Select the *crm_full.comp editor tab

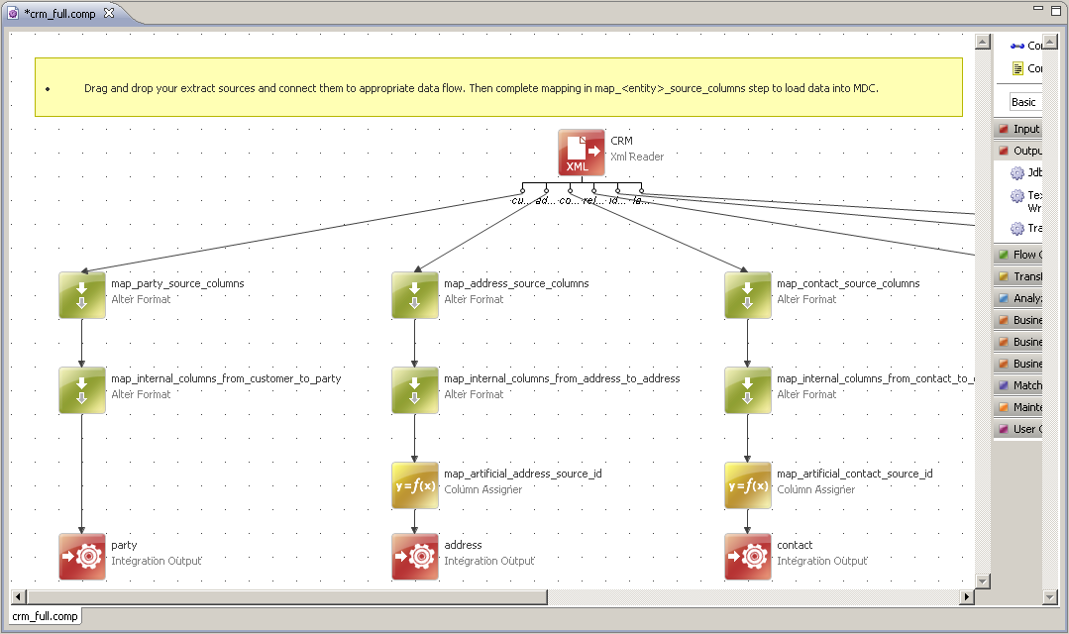coord(59,14)
